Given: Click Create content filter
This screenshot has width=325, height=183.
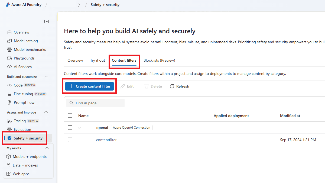Looking at the screenshot, I should click(x=89, y=86).
